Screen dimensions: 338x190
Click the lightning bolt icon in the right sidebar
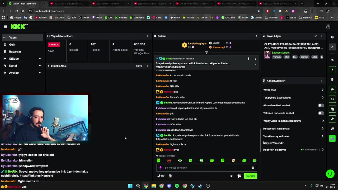(332, 70)
